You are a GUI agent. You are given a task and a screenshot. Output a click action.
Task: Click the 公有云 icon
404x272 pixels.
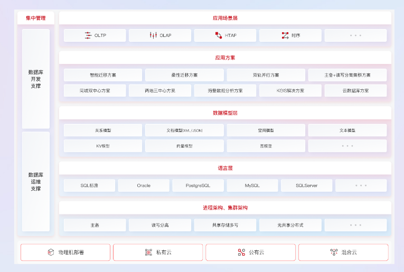[241, 252]
